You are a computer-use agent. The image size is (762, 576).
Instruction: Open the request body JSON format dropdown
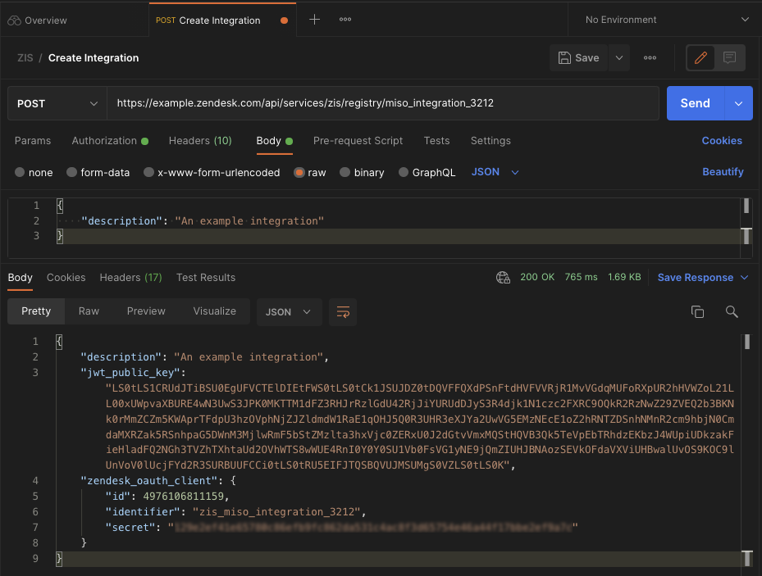coord(495,172)
